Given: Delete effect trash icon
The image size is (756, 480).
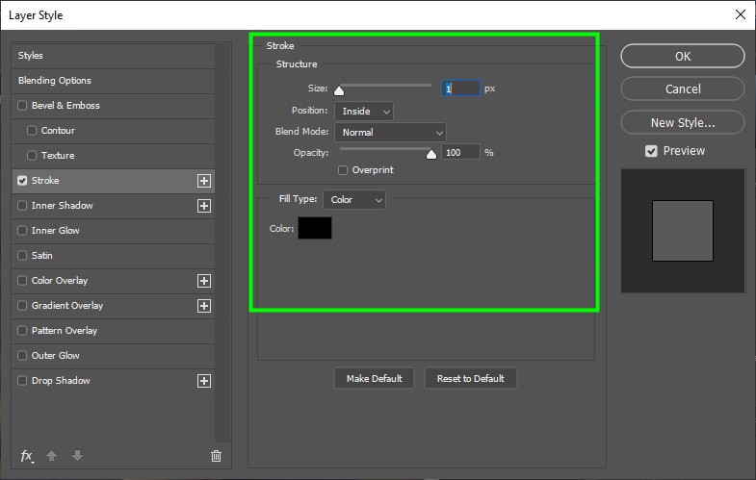Looking at the screenshot, I should click(x=216, y=455).
